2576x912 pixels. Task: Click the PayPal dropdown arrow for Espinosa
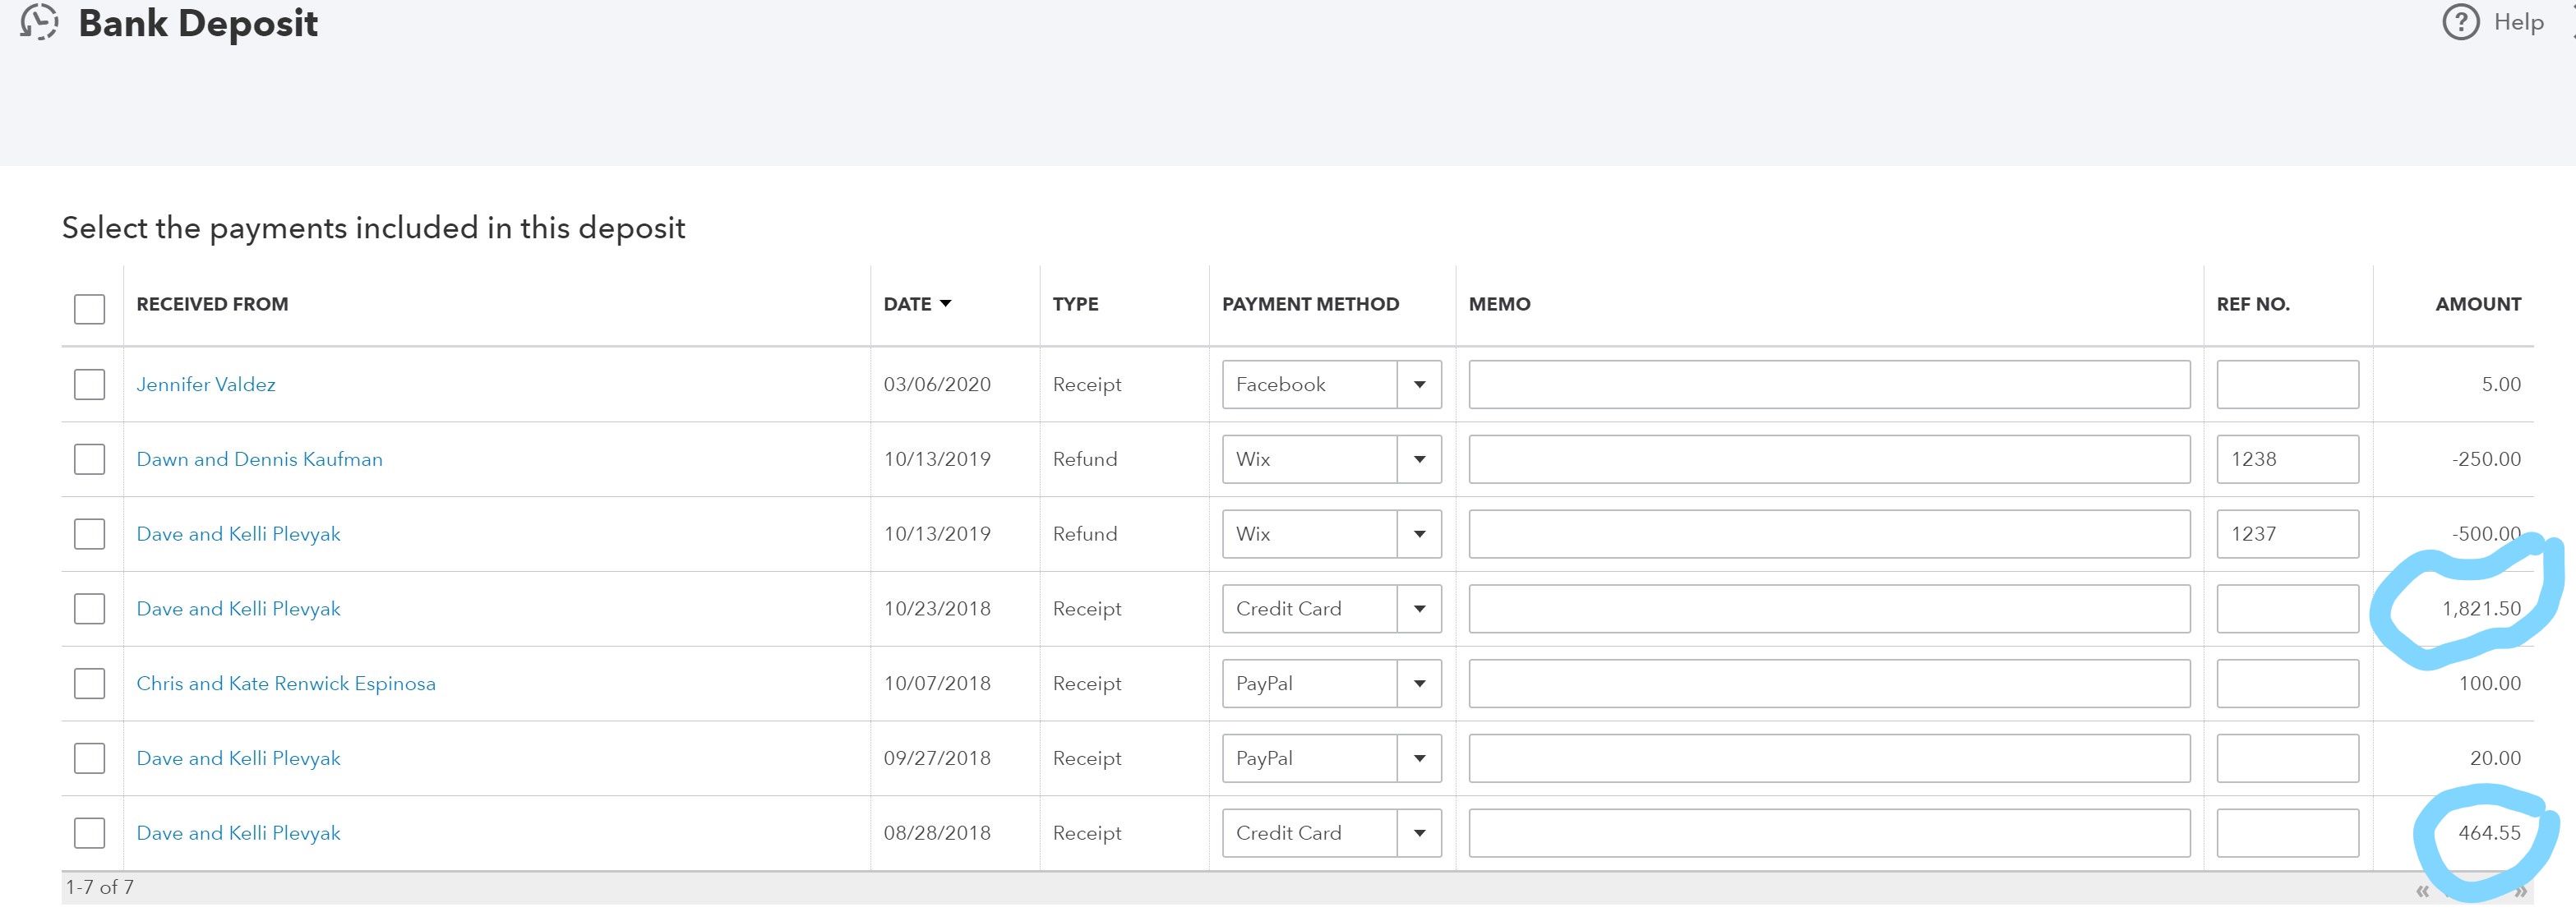1423,682
